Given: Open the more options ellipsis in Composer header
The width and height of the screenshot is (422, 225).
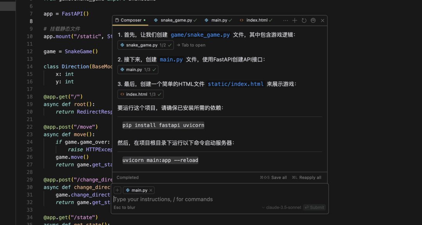Looking at the screenshot, I should pyautogui.click(x=286, y=20).
